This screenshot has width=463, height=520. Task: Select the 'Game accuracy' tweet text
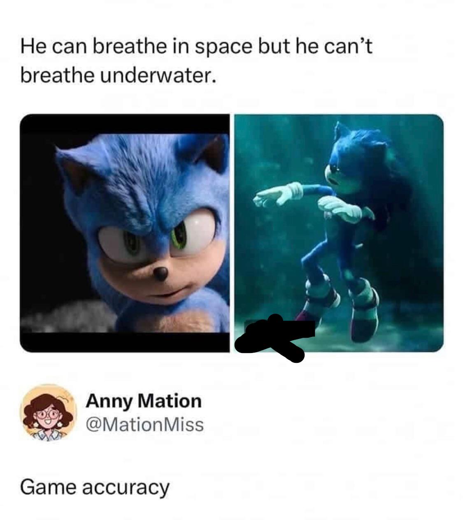[95, 488]
